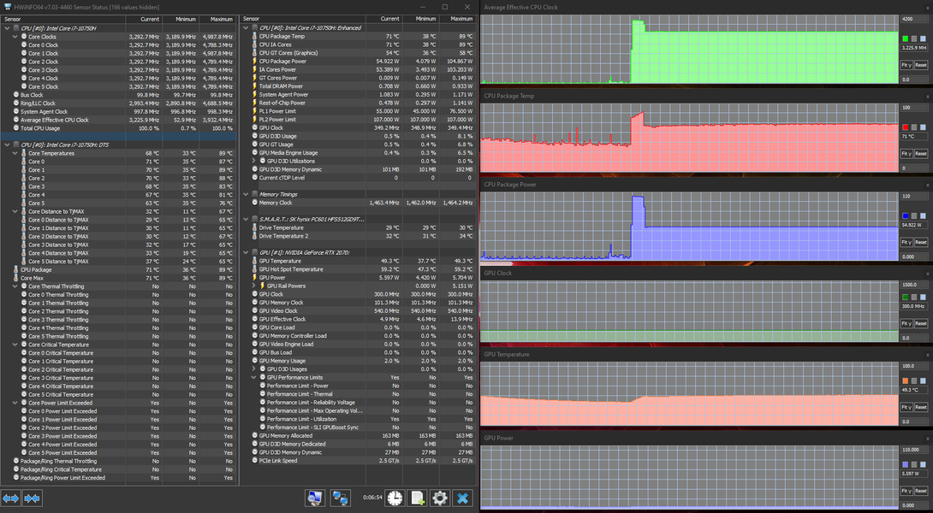The height and width of the screenshot is (513, 933).
Task: Expand the panels with double arrows
Action: click(x=11, y=498)
